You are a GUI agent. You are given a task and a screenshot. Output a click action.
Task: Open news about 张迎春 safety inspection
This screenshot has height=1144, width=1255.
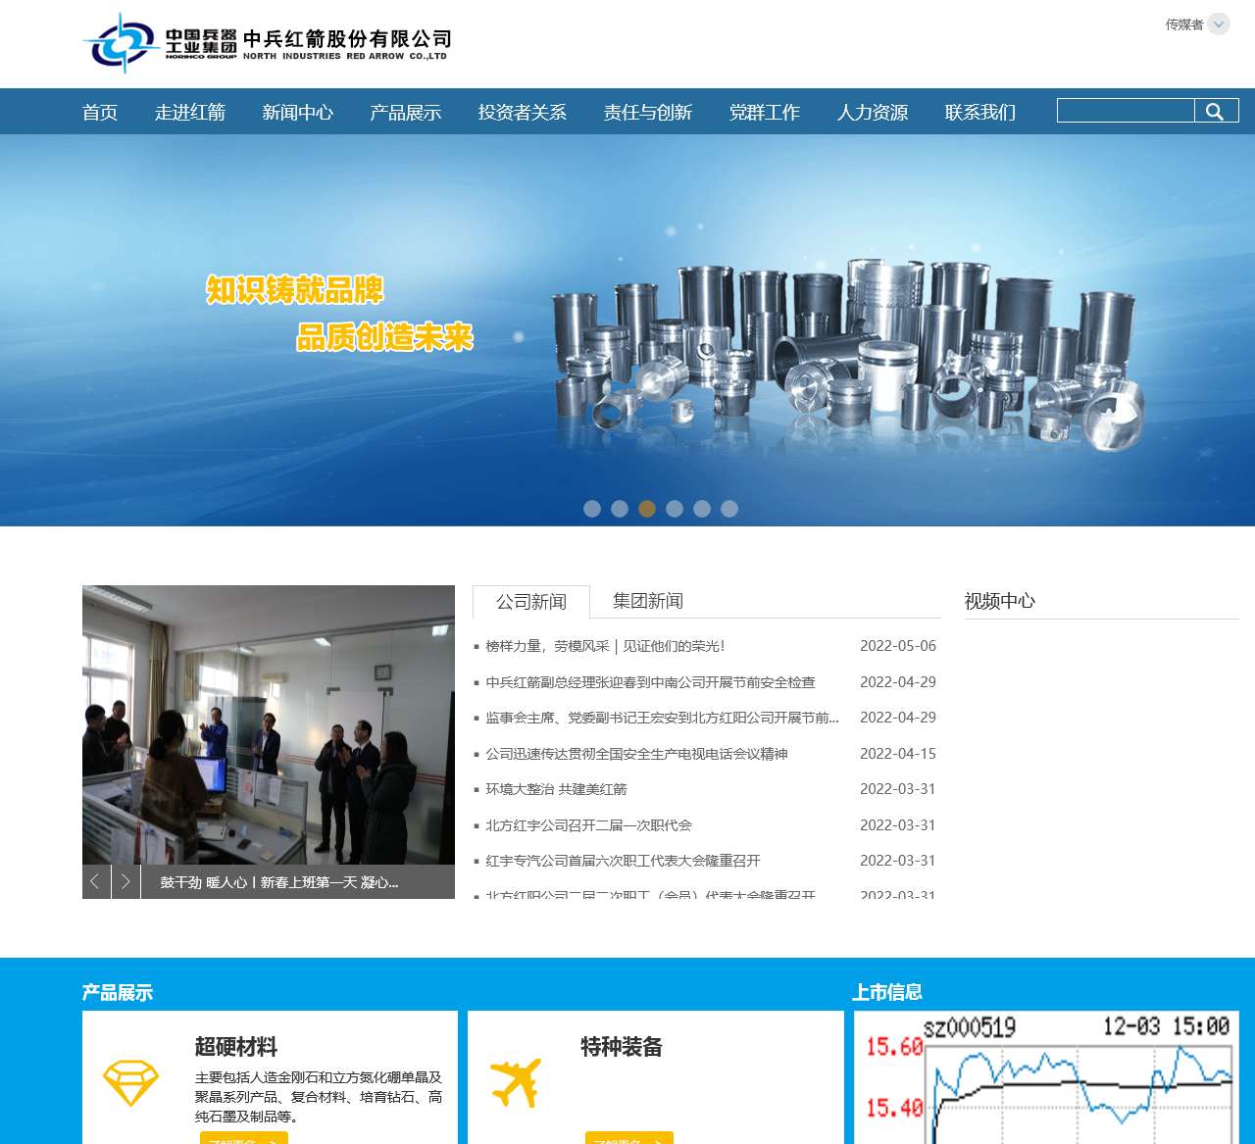(x=650, y=682)
